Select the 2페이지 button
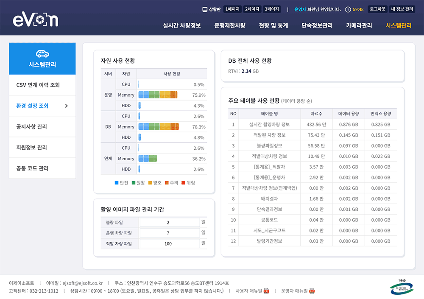The width and height of the screenshot is (424, 299). 252,9
